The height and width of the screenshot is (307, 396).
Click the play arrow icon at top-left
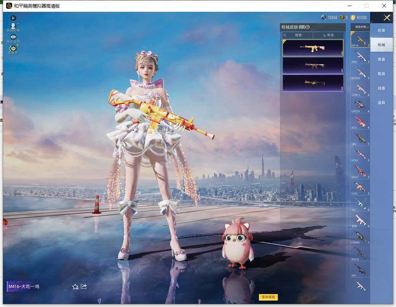coord(13,18)
